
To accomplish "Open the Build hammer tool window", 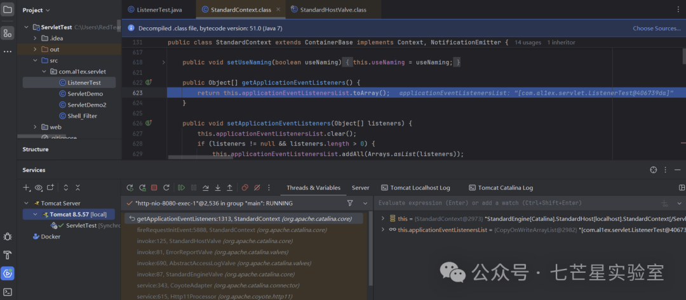I will click(8, 255).
